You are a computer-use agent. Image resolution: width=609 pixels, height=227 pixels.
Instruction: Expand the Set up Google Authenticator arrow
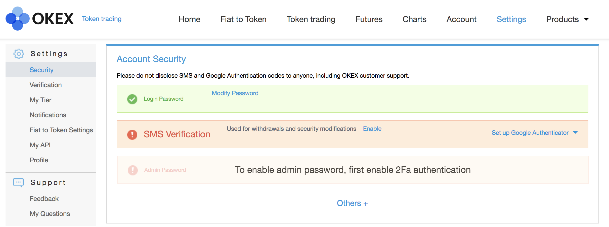click(x=575, y=133)
